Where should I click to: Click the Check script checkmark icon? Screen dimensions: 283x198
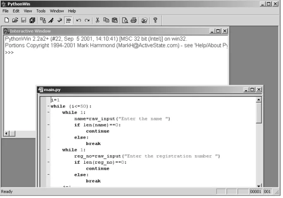60,20
